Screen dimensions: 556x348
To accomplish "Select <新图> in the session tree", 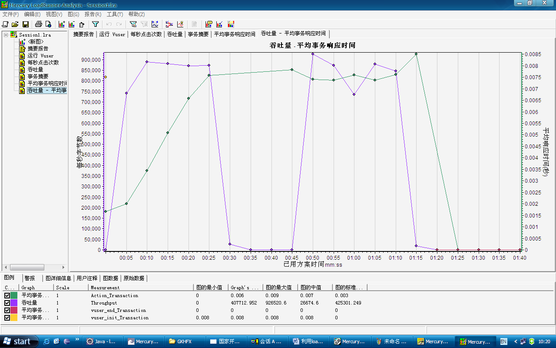I will pos(36,41).
